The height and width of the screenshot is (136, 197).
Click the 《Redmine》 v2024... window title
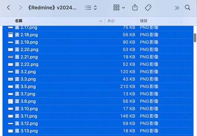(52, 8)
